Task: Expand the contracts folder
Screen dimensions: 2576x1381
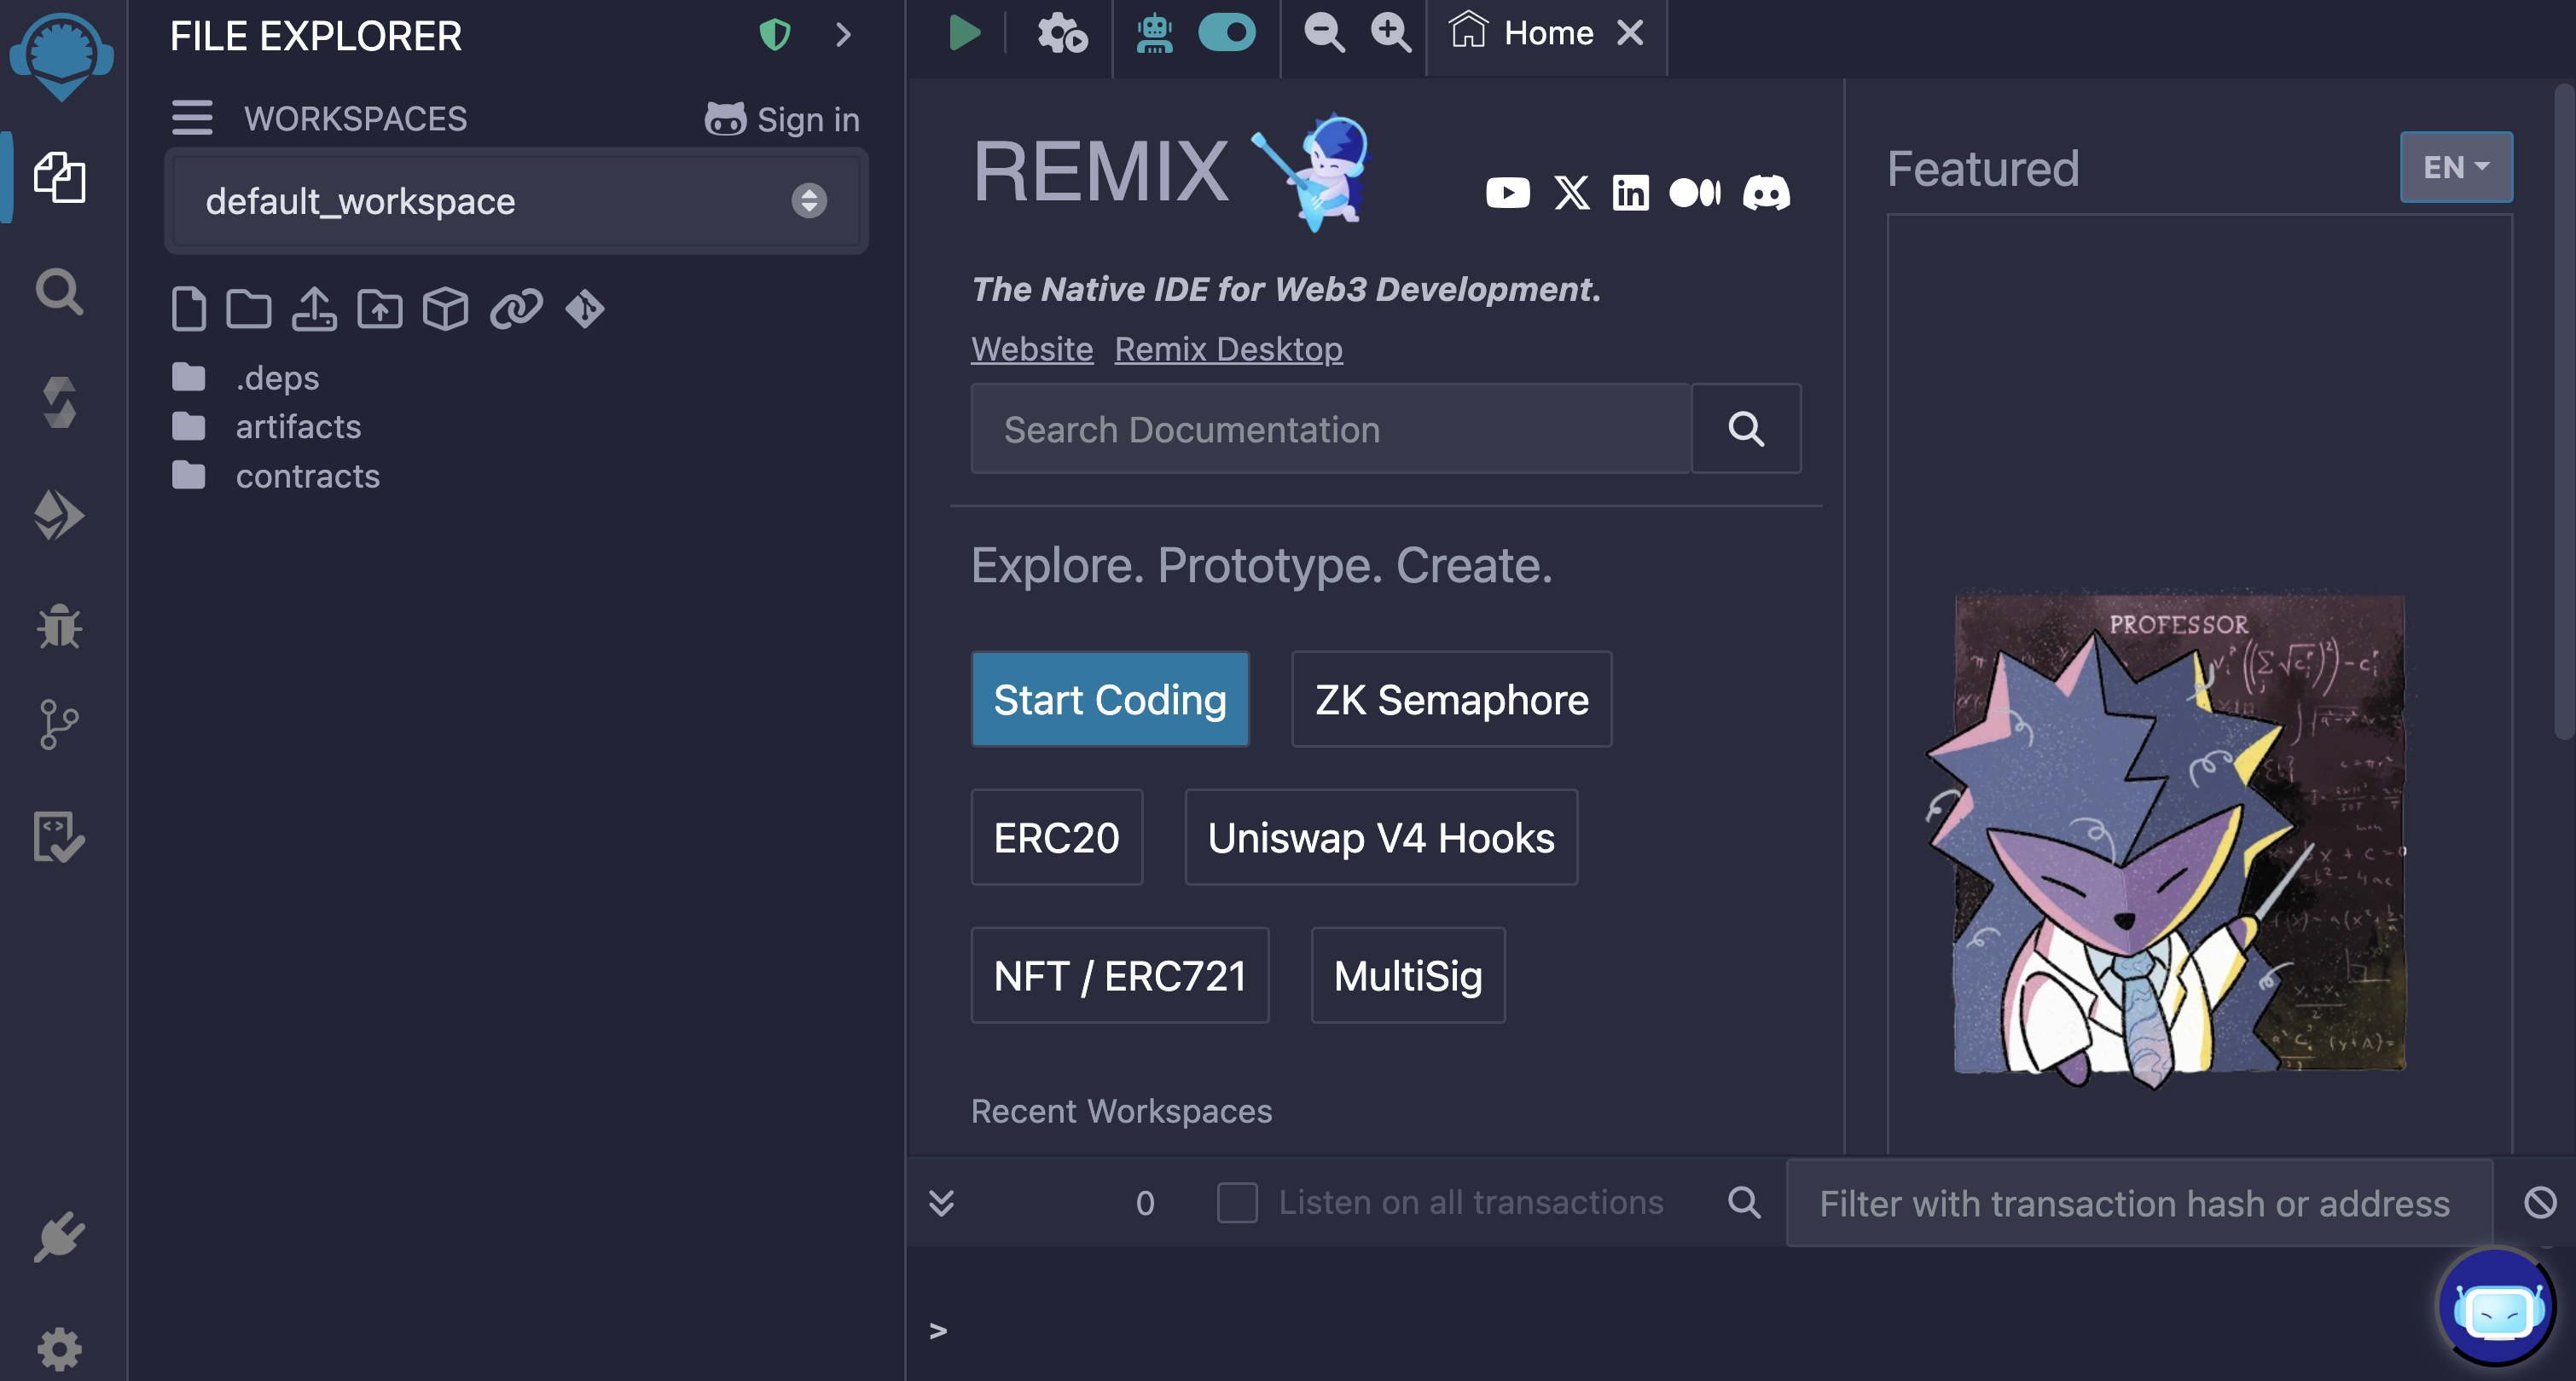Action: click(x=307, y=477)
